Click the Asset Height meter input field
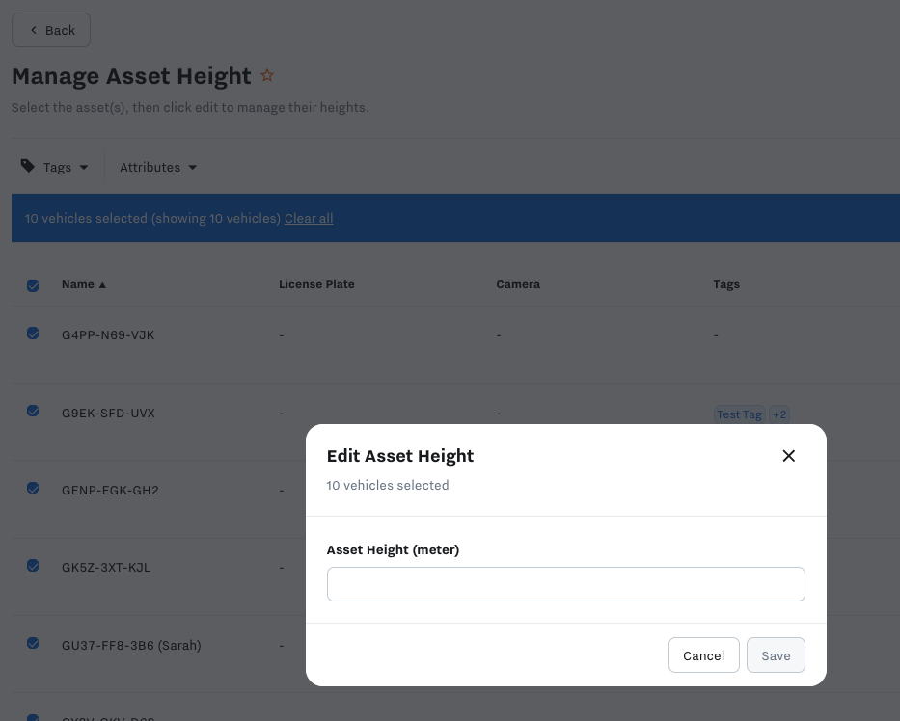Viewport: 900px width, 721px height. click(x=565, y=583)
